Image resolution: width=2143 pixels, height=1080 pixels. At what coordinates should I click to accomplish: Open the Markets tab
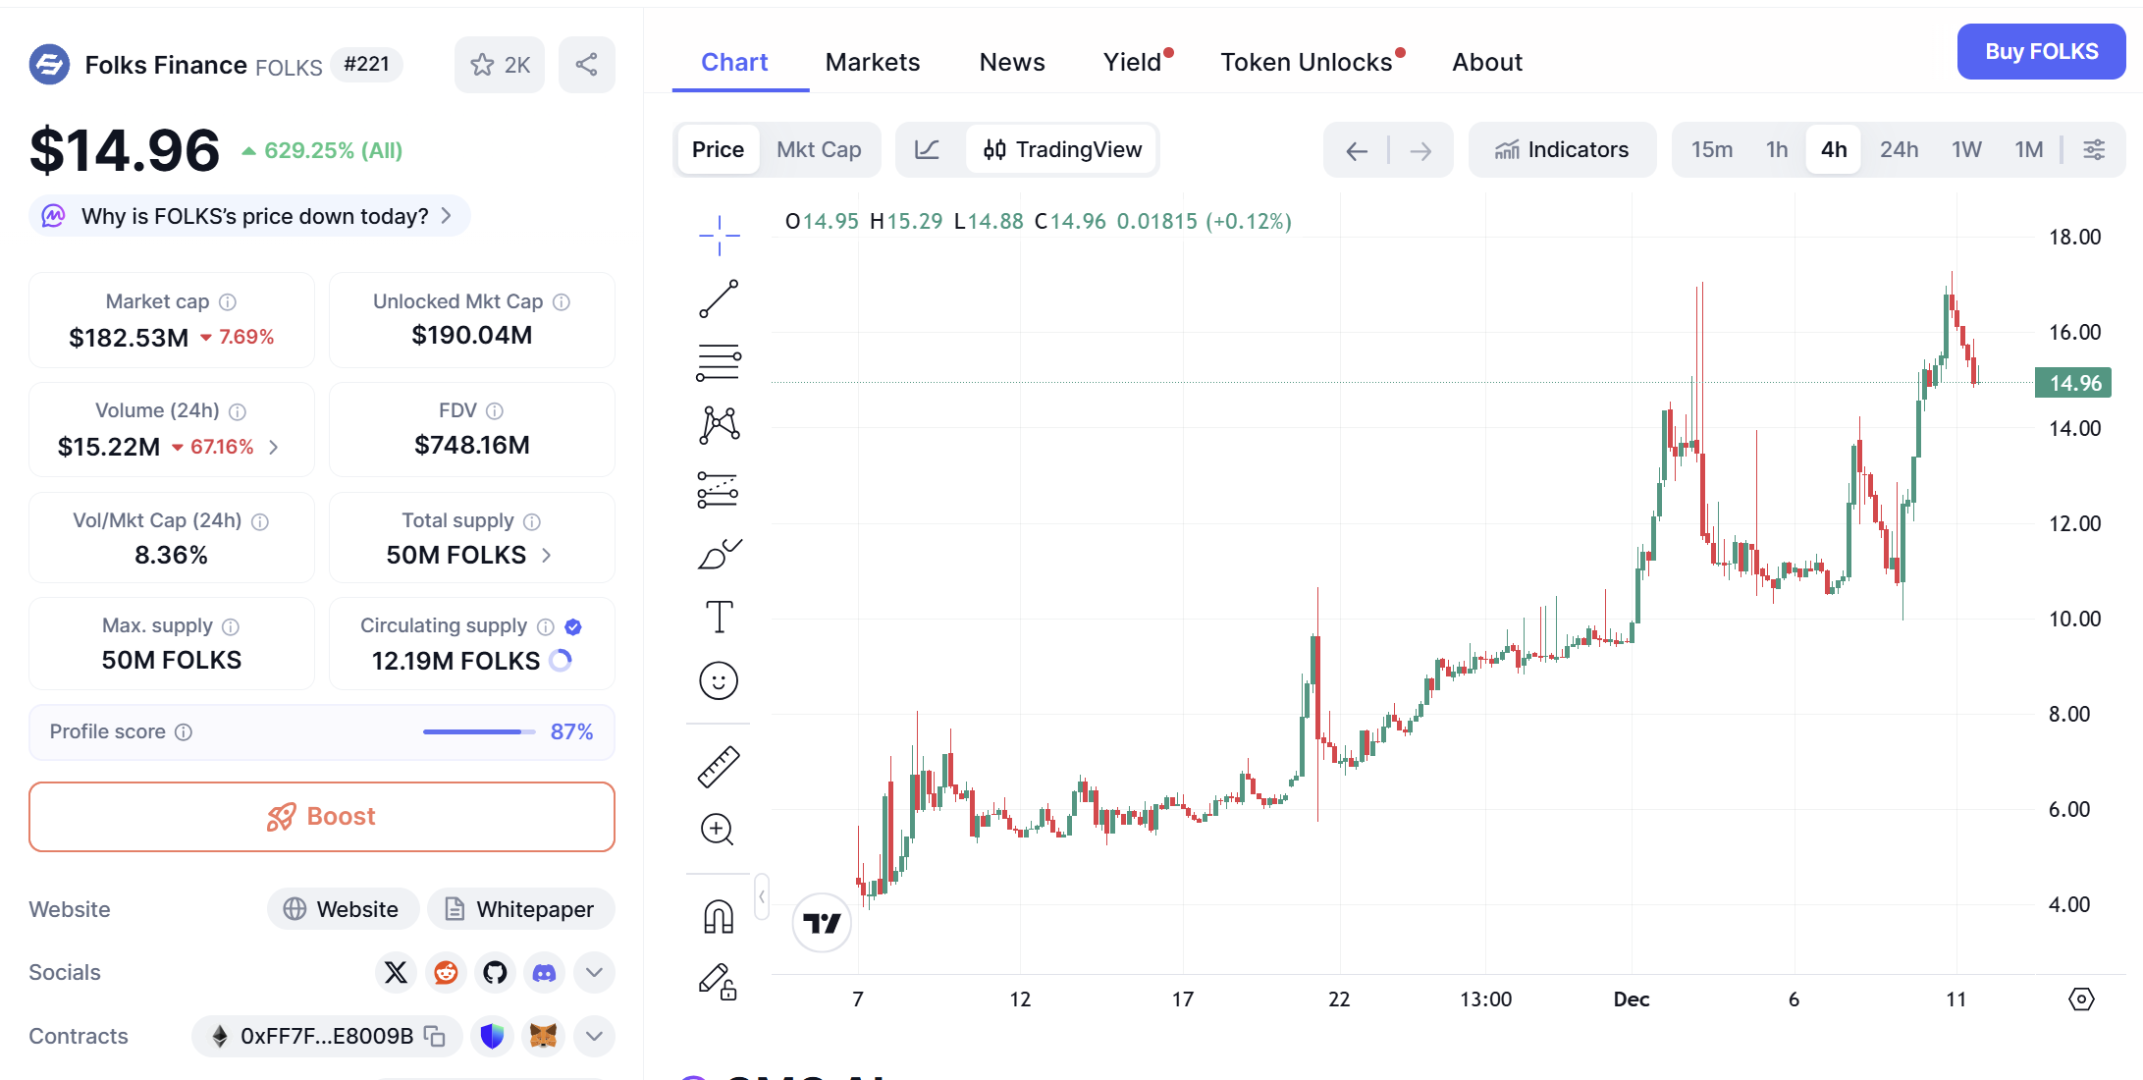(x=872, y=62)
